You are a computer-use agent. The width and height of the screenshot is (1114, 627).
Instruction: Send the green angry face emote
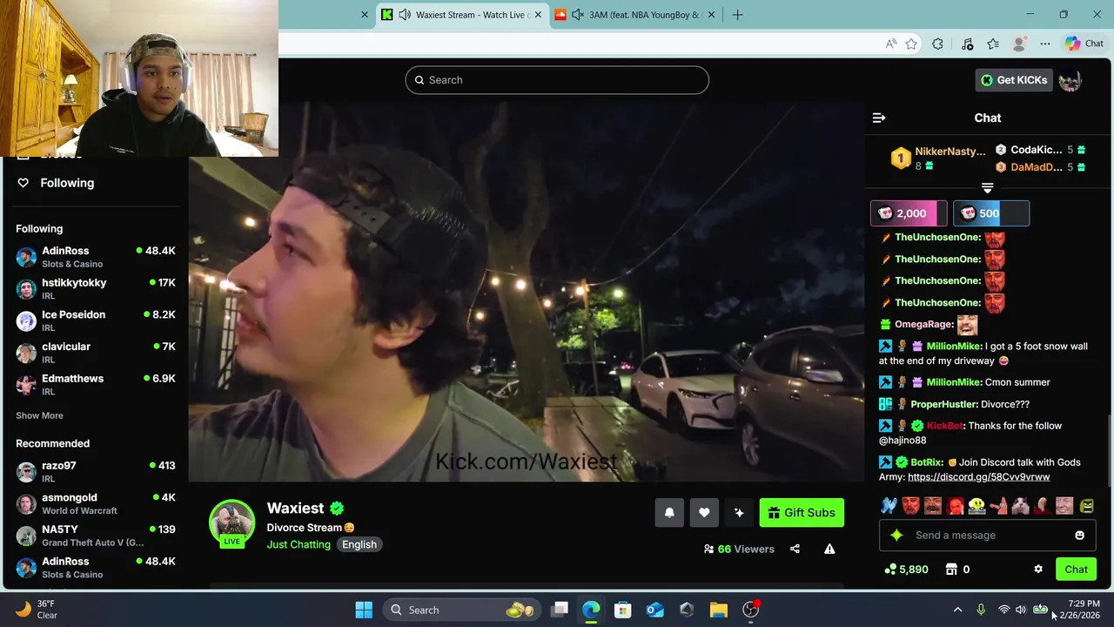(x=1086, y=505)
